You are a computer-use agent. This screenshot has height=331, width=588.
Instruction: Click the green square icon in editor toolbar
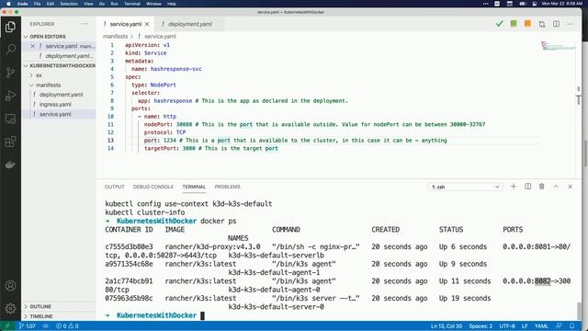514,24
